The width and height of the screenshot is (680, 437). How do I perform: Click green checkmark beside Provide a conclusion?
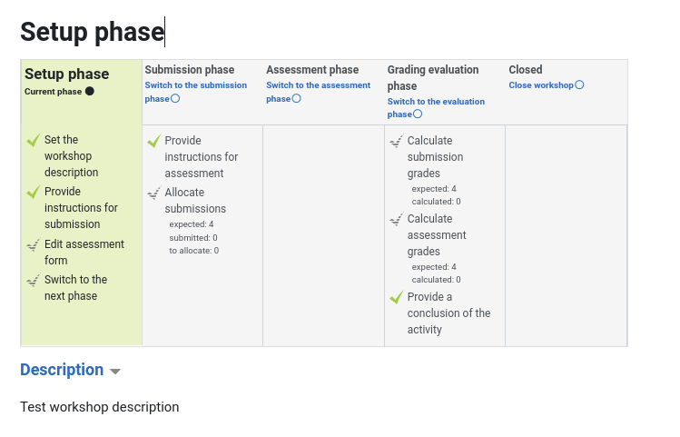pos(397,297)
